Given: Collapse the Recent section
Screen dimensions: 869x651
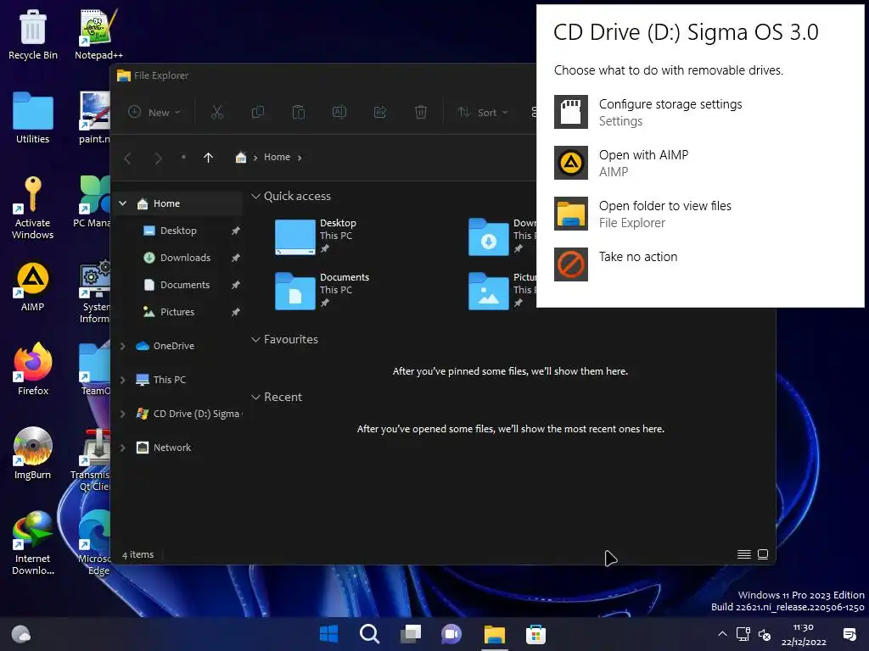Looking at the screenshot, I should [255, 397].
